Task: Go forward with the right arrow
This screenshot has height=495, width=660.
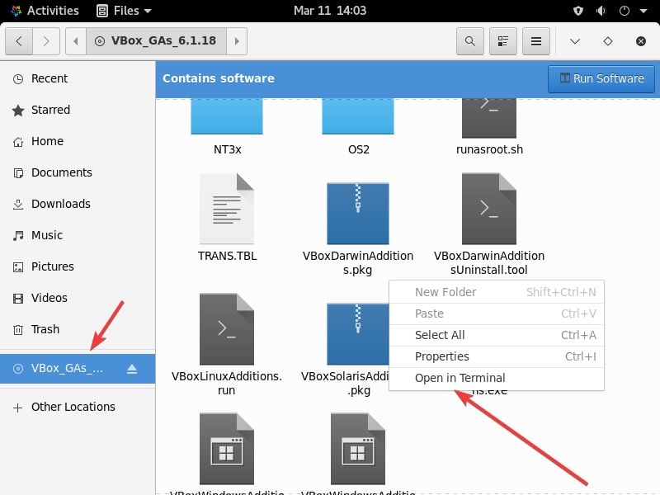Action: 46,41
